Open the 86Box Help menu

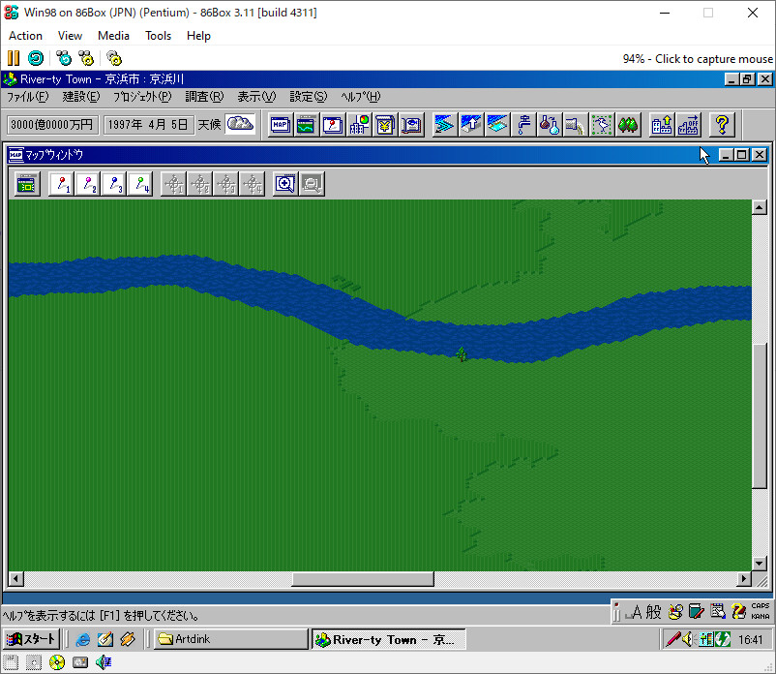pos(198,36)
